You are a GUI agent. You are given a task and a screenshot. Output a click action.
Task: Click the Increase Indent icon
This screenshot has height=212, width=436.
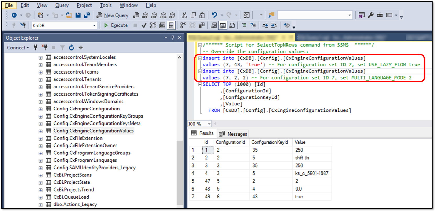pyautogui.click(x=274, y=25)
